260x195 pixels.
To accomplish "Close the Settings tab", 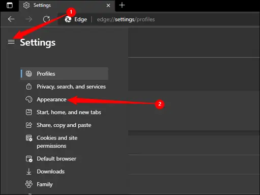I will tap(108, 6).
